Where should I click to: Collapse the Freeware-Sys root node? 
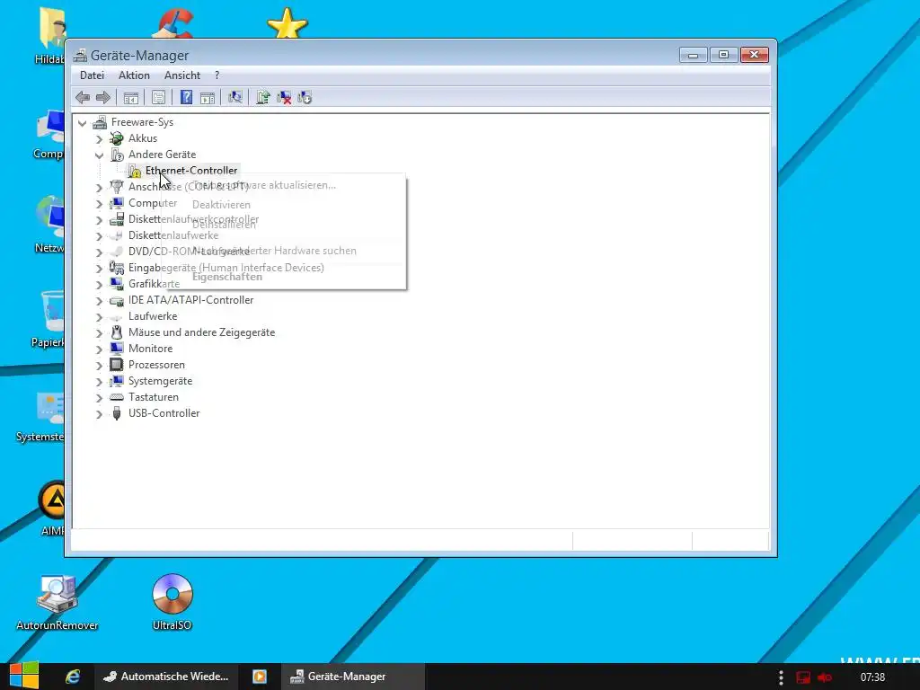pos(82,122)
